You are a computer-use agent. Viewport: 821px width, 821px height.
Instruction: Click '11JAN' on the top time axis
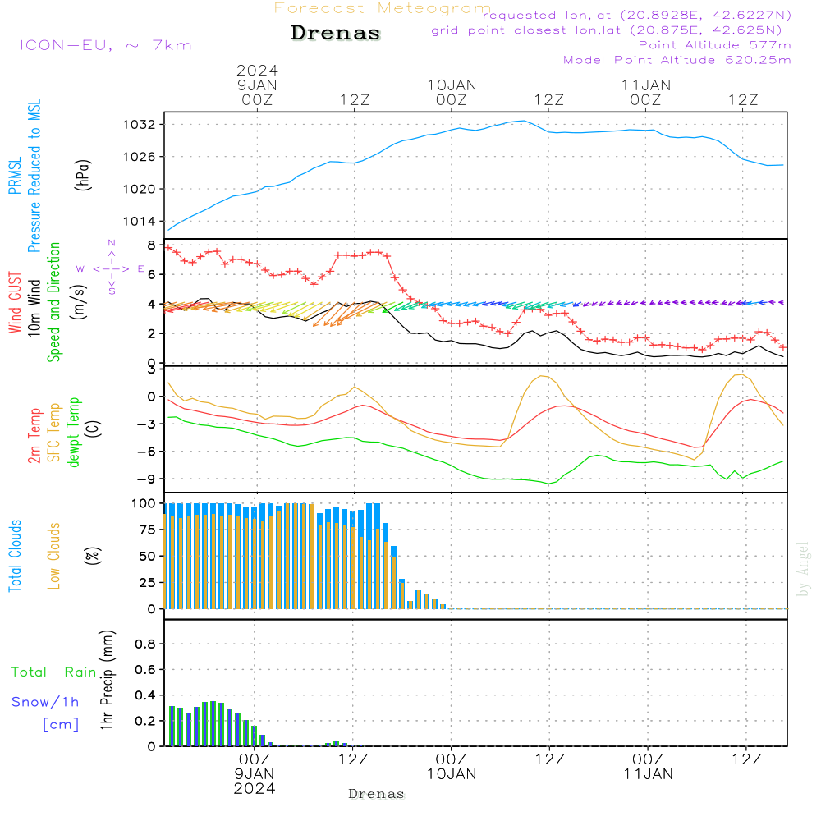[646, 85]
